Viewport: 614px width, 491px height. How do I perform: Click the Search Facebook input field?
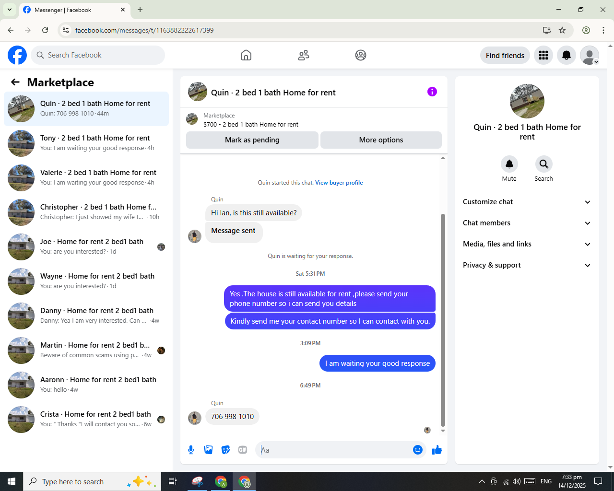point(98,55)
